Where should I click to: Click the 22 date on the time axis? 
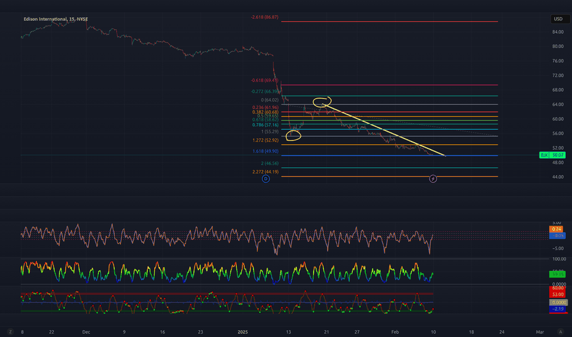pos(52,332)
